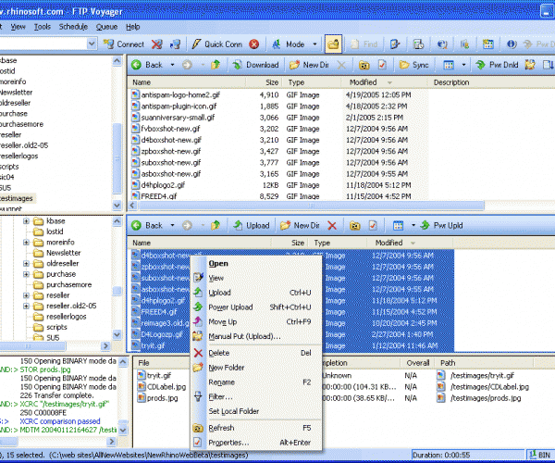Expand the reseller.old2-05 folder in the local tree
The width and height of the screenshot is (555, 463).
pyautogui.click(x=26, y=307)
